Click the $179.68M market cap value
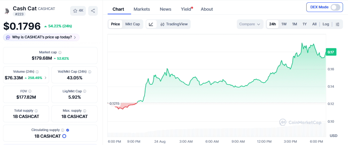Screen dimensions: 348x145 (42, 58)
